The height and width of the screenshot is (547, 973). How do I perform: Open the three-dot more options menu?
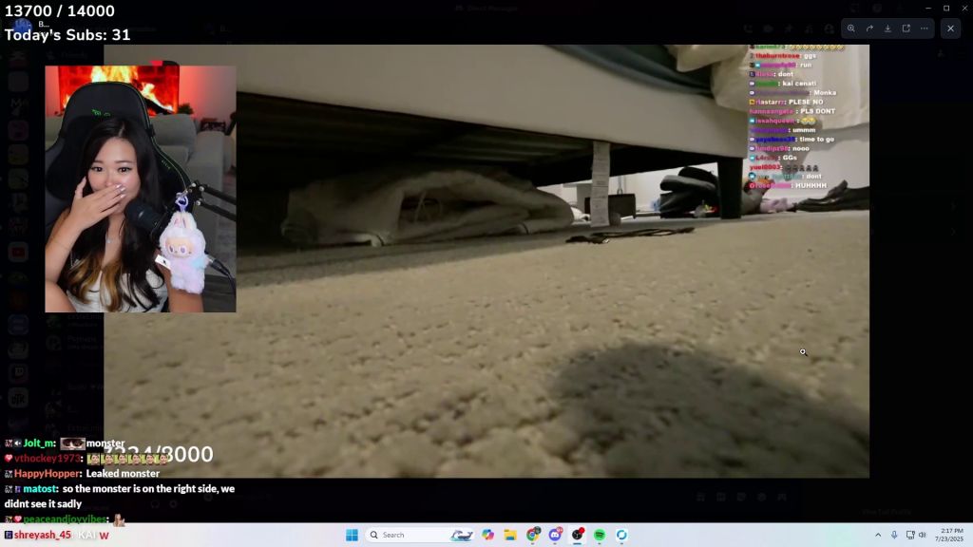pos(924,28)
